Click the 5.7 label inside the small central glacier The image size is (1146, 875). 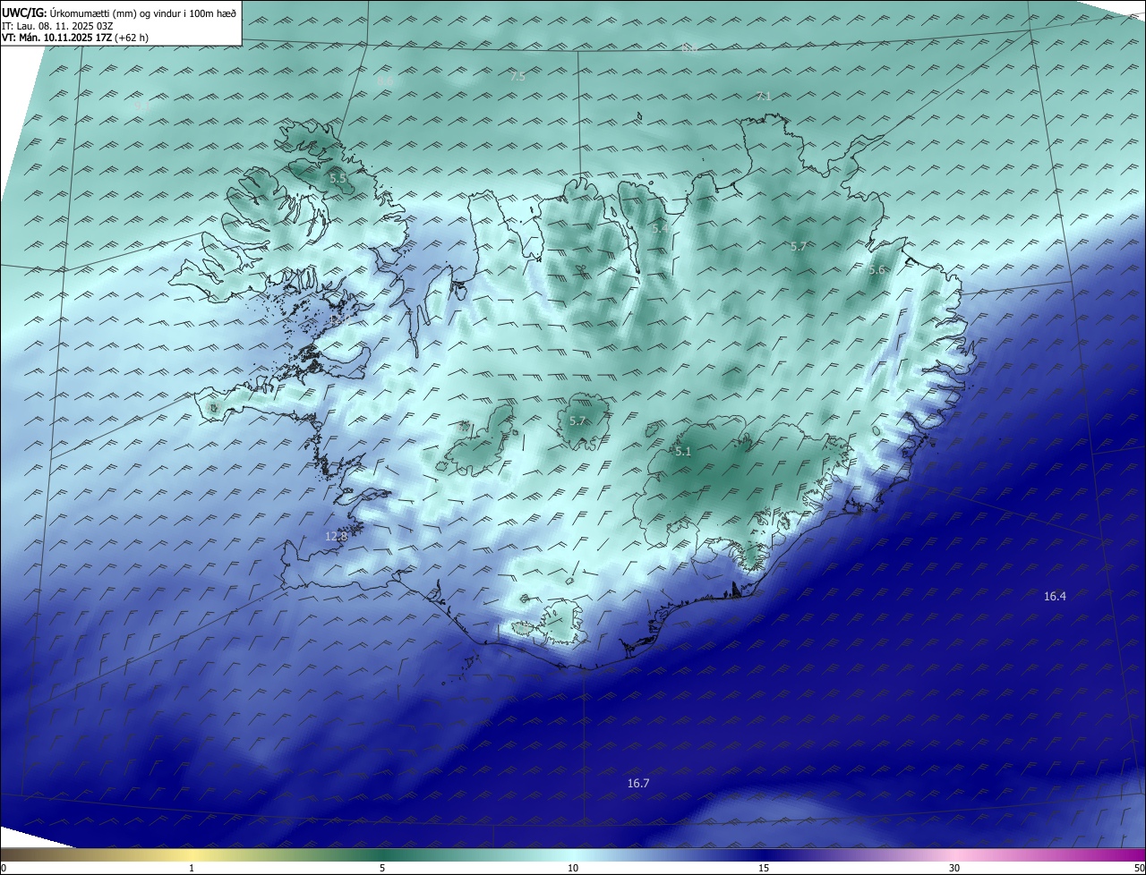577,421
